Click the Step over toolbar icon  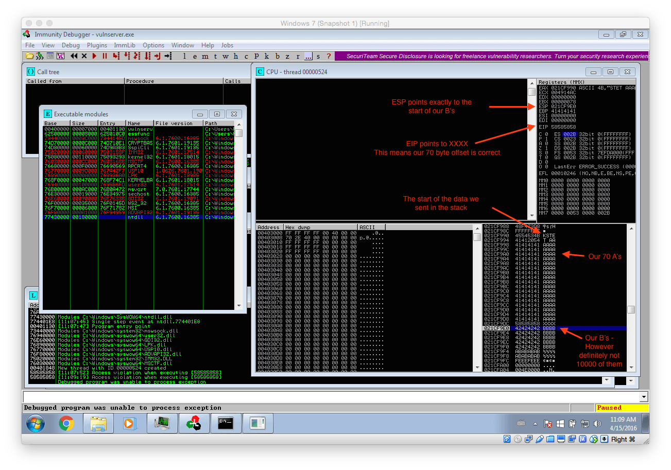click(126, 56)
